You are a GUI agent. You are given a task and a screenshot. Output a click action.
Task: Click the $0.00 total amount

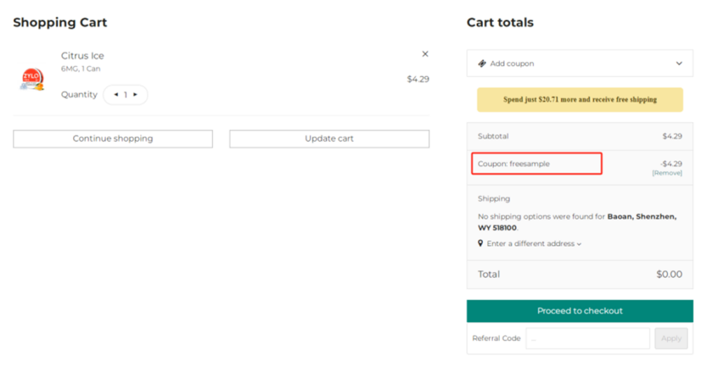coord(669,274)
